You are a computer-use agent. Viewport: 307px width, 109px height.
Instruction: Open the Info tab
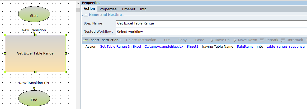[143, 9]
